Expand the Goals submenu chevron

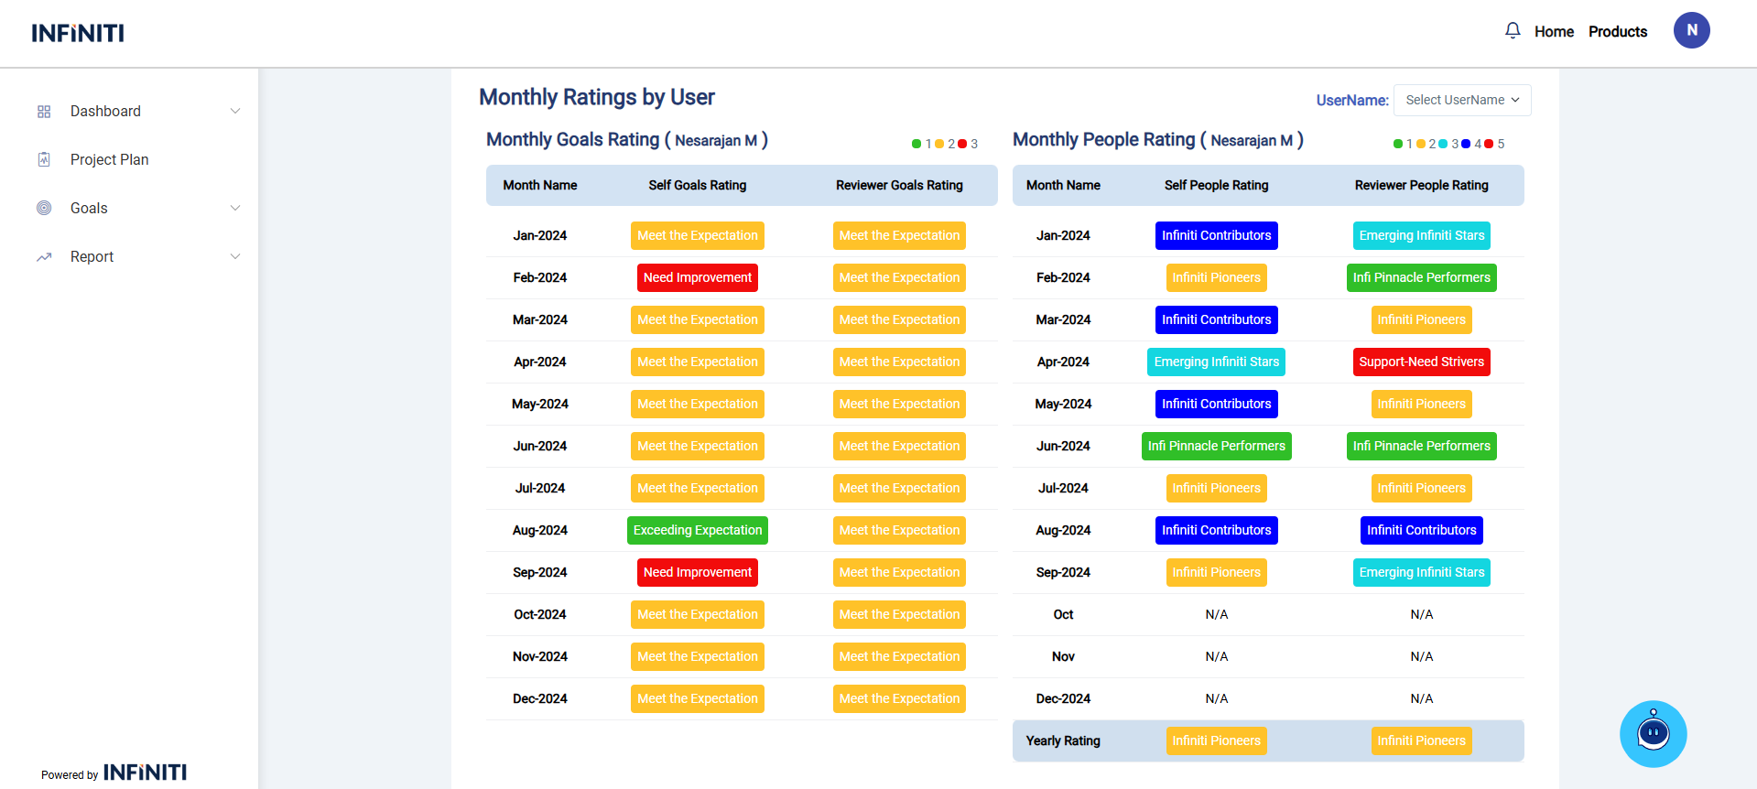[x=235, y=208]
